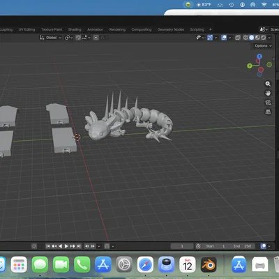The width and height of the screenshot is (279, 279).
Task: Jump to the timeline end frame
Action: [x=79, y=246]
